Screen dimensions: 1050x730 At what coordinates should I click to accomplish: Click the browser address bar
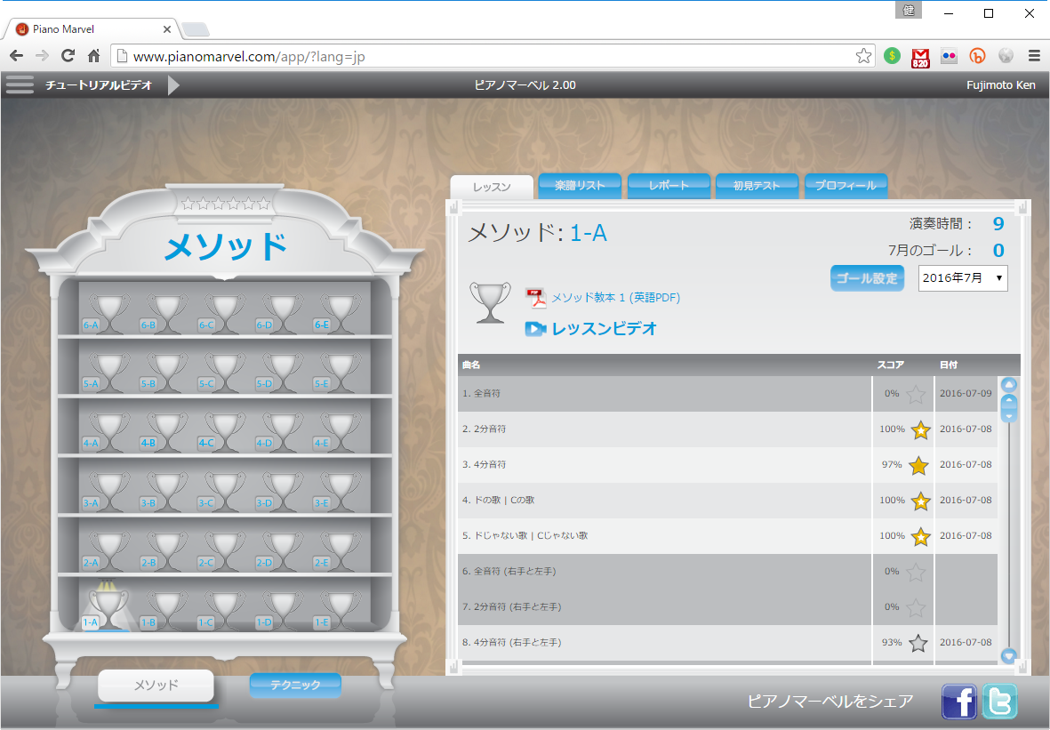(x=493, y=56)
